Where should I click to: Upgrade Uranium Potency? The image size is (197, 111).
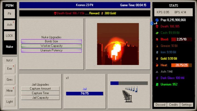pos(51,50)
